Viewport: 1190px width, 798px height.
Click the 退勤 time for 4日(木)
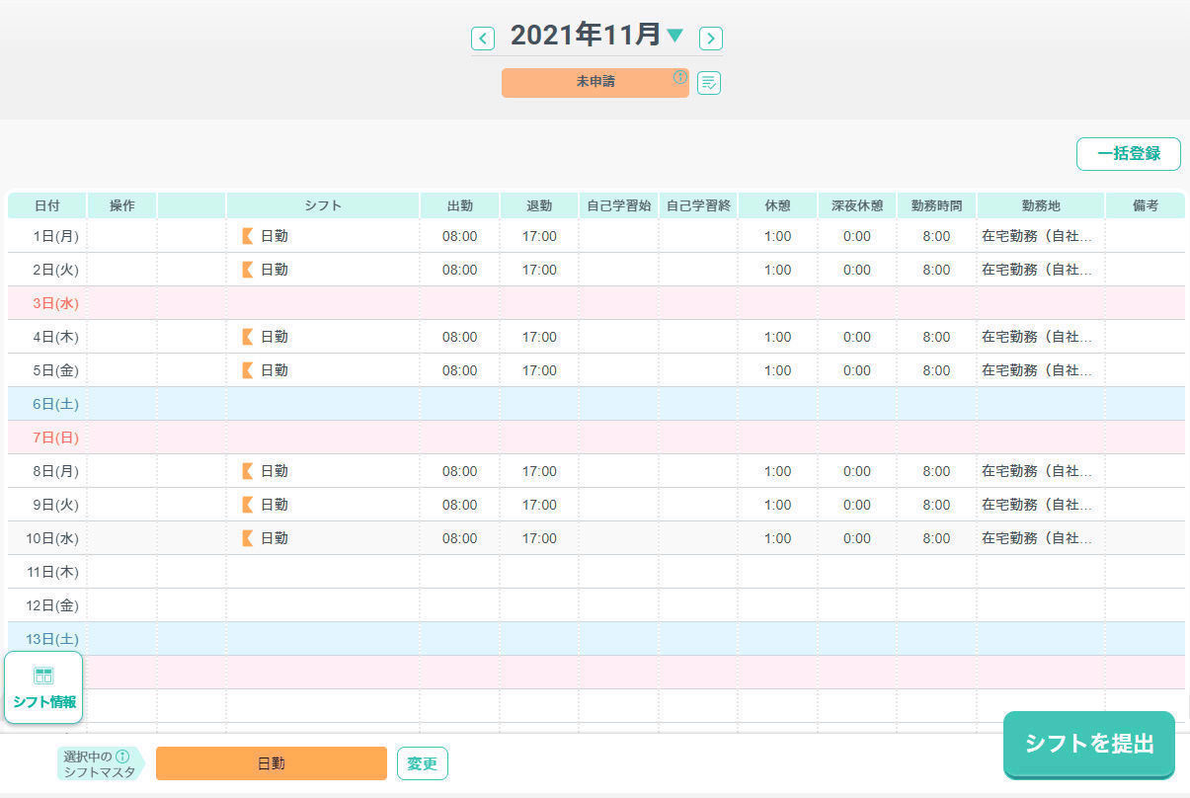(x=539, y=337)
